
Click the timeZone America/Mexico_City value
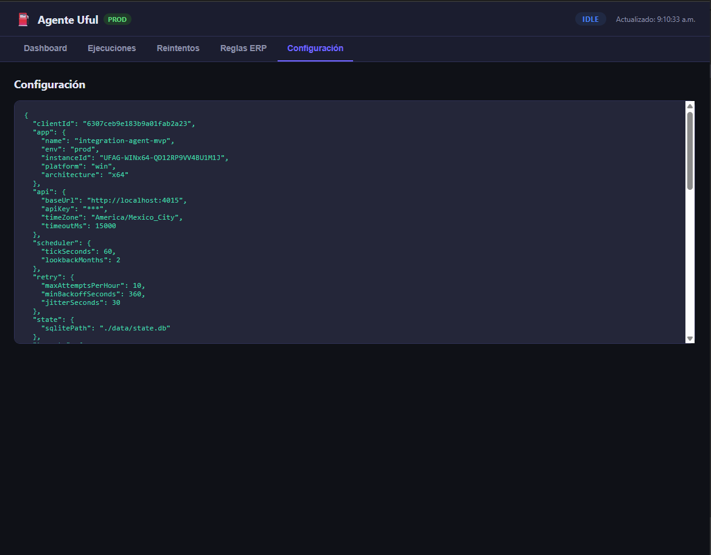[x=137, y=217]
